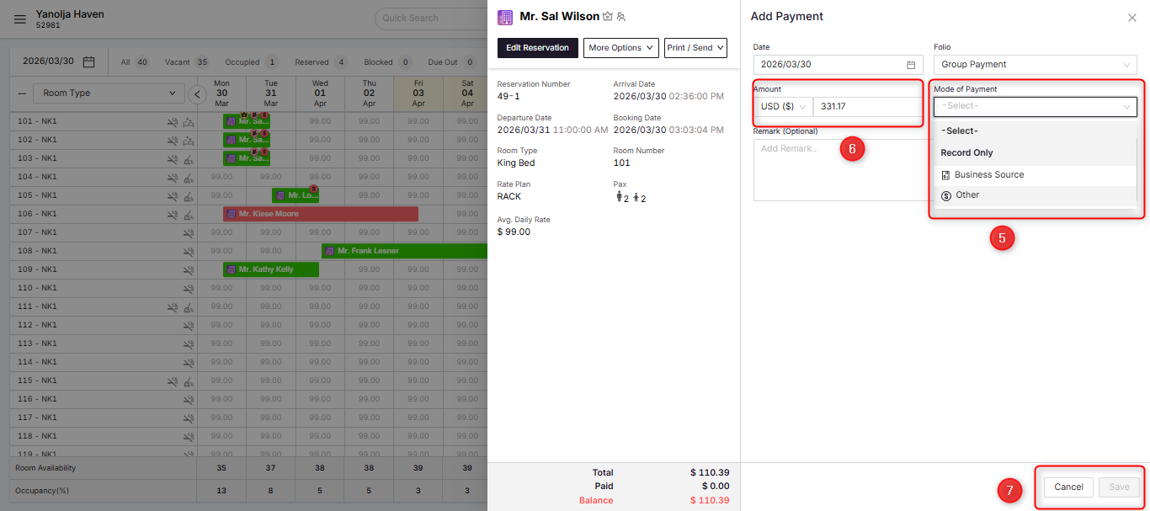Choose Business Source payment mode
Image resolution: width=1150 pixels, height=511 pixels.
1035,175
